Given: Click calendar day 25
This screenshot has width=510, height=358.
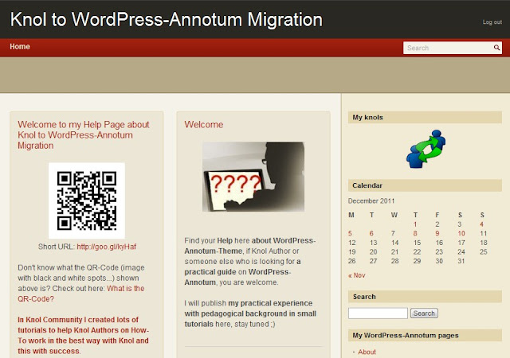Looking at the screenshot, I should 484,251.
